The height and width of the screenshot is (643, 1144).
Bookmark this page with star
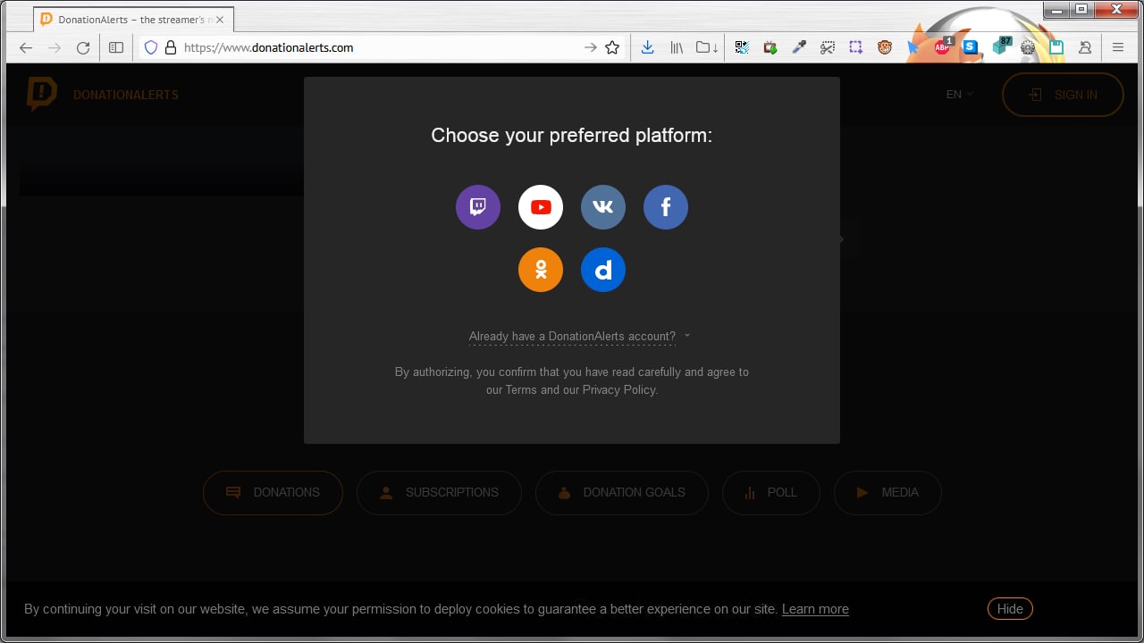point(612,48)
